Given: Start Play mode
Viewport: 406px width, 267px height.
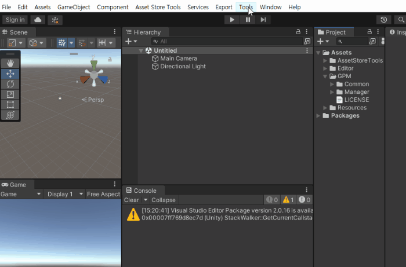Looking at the screenshot, I should [232, 20].
